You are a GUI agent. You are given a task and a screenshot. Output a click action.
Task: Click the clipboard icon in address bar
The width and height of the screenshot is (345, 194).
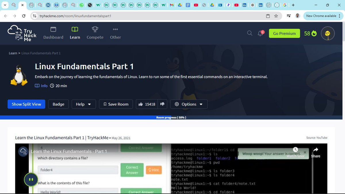pos(268,16)
